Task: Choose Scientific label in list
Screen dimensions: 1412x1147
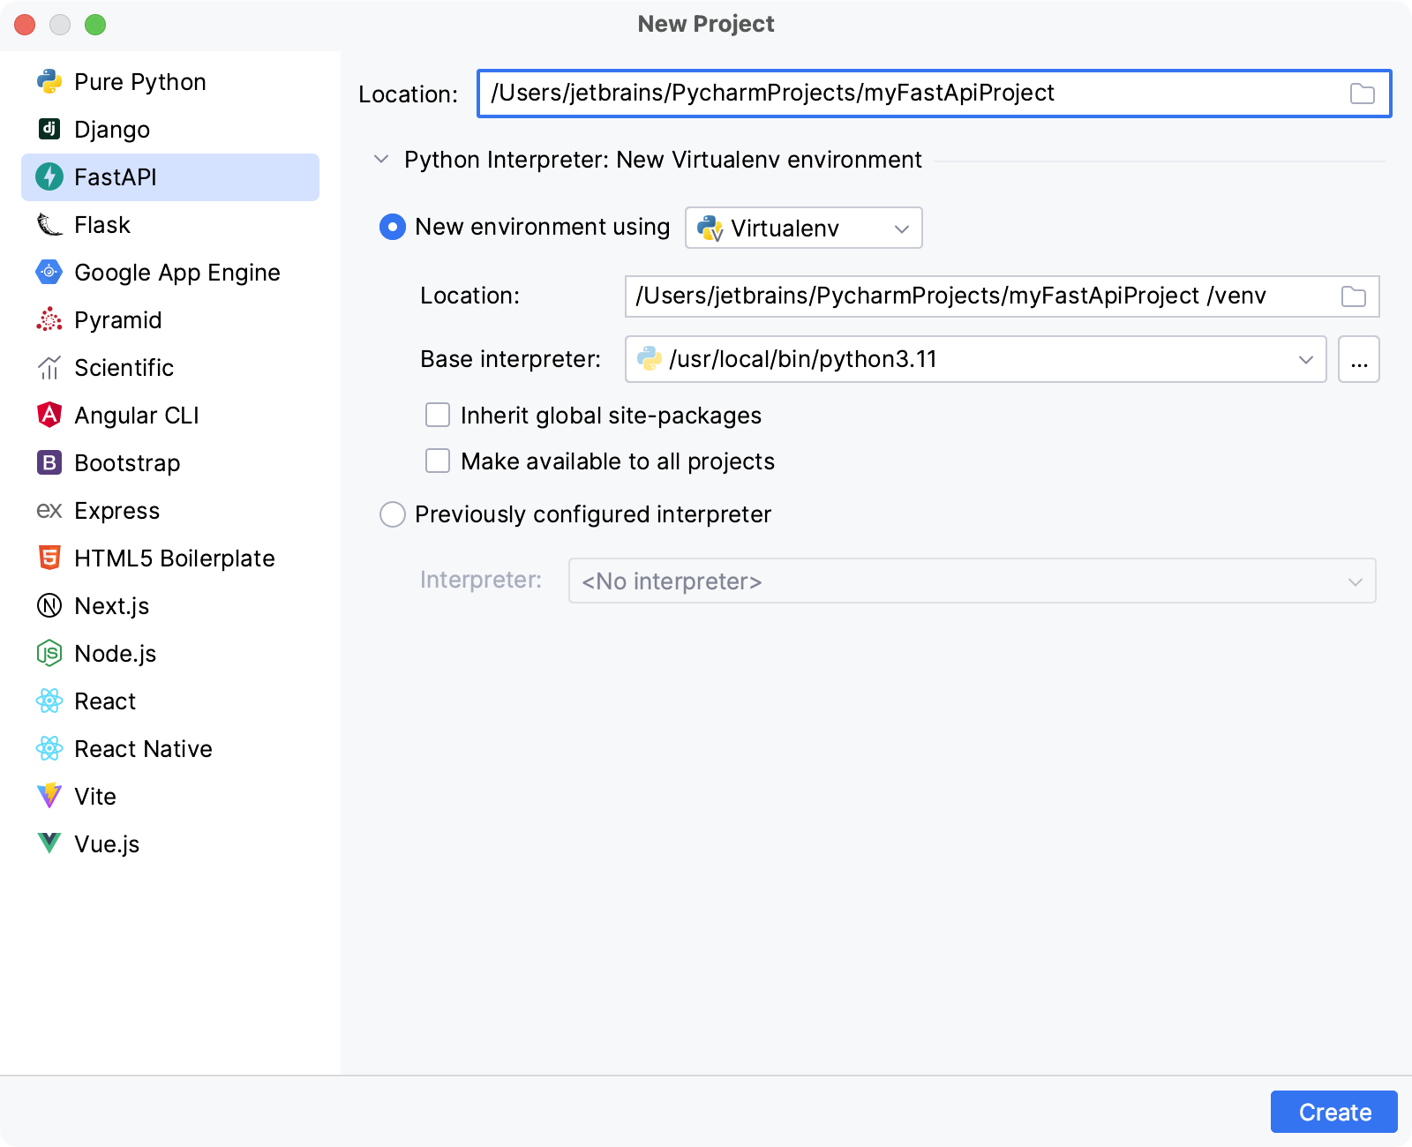Action: click(x=124, y=368)
